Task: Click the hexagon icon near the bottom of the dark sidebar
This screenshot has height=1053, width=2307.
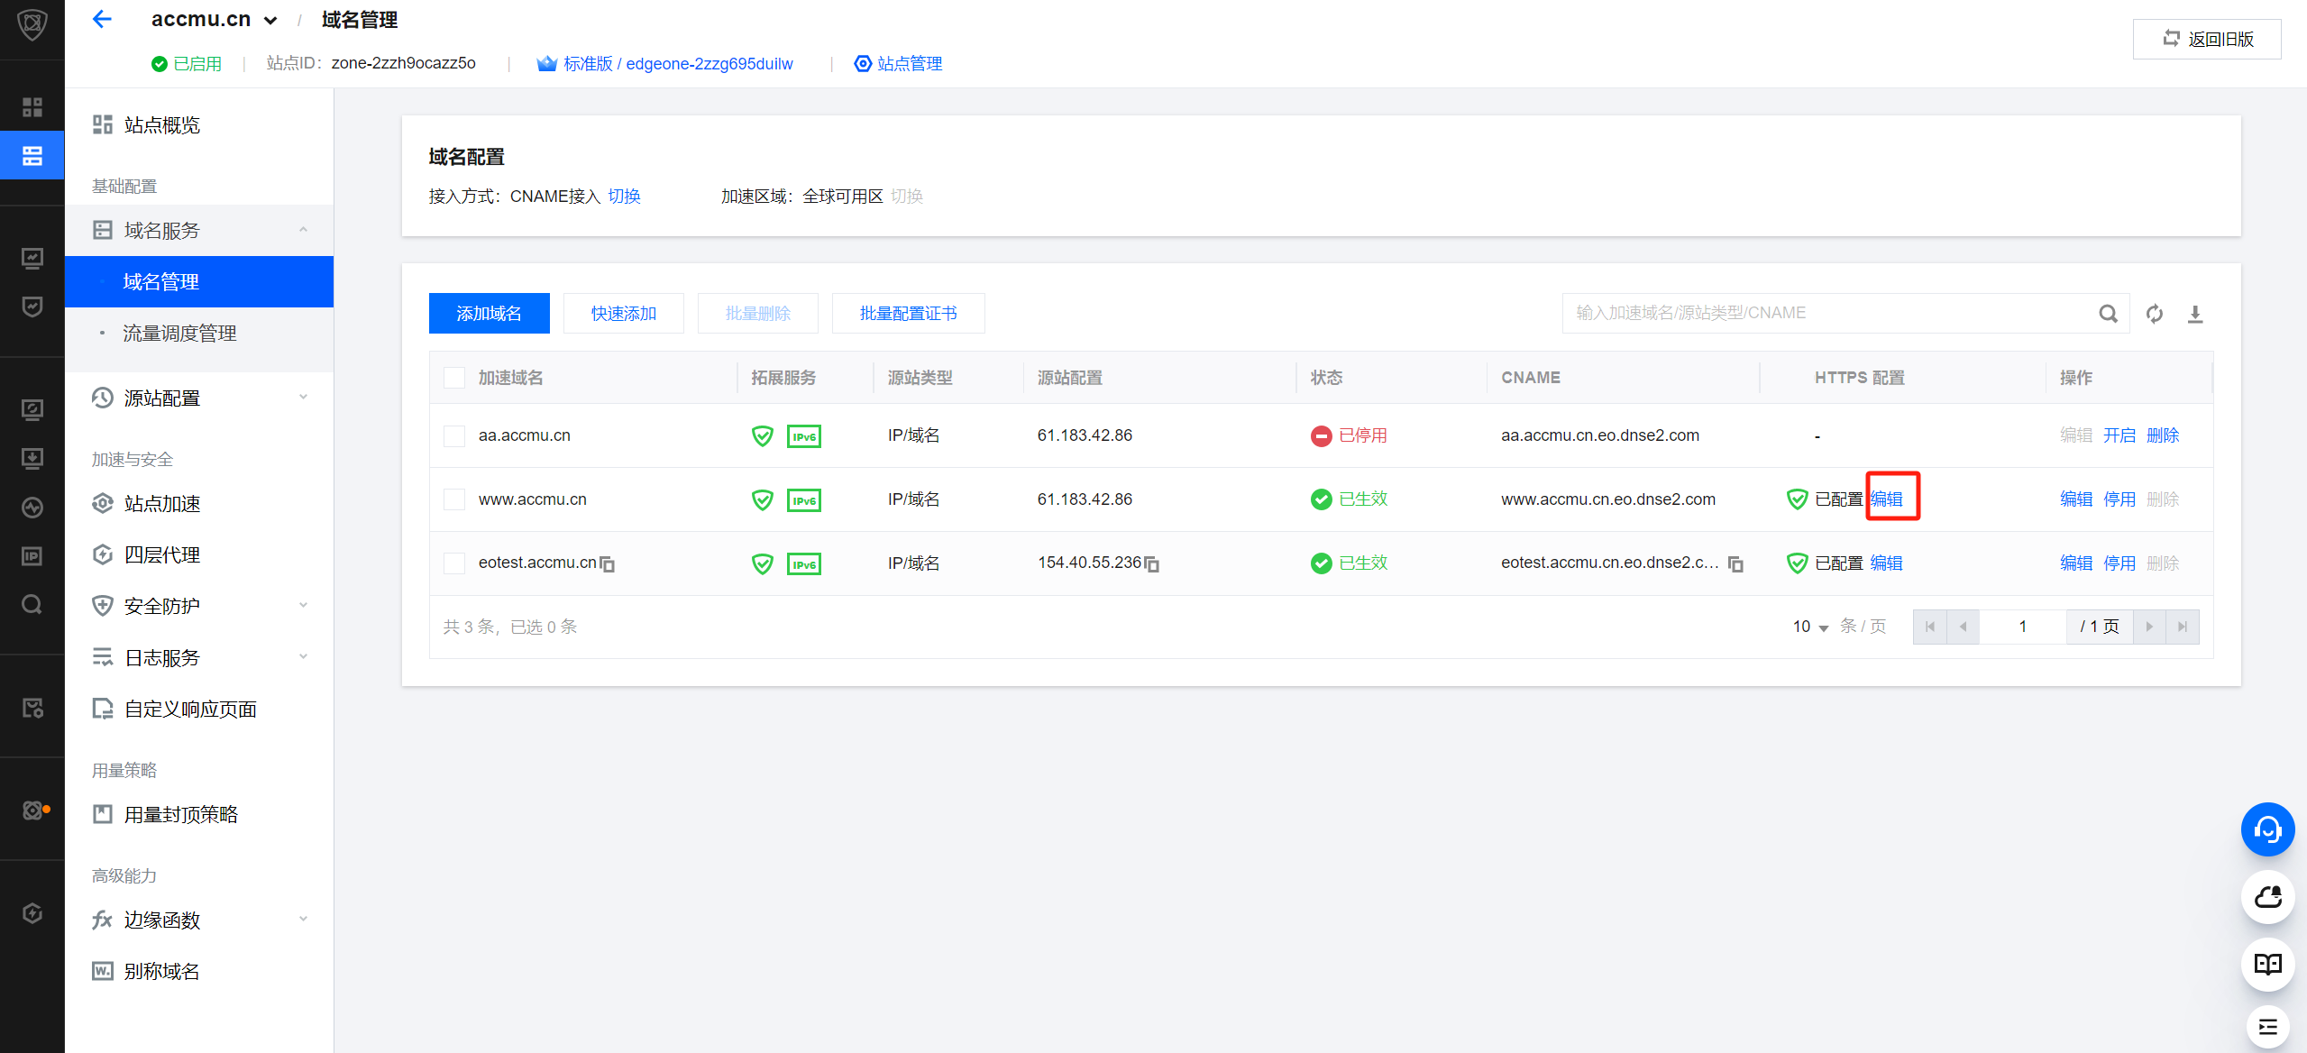Action: pyautogui.click(x=32, y=913)
